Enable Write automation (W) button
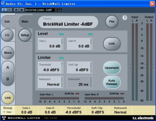This screenshot has height=121, width=156. click(22, 10)
